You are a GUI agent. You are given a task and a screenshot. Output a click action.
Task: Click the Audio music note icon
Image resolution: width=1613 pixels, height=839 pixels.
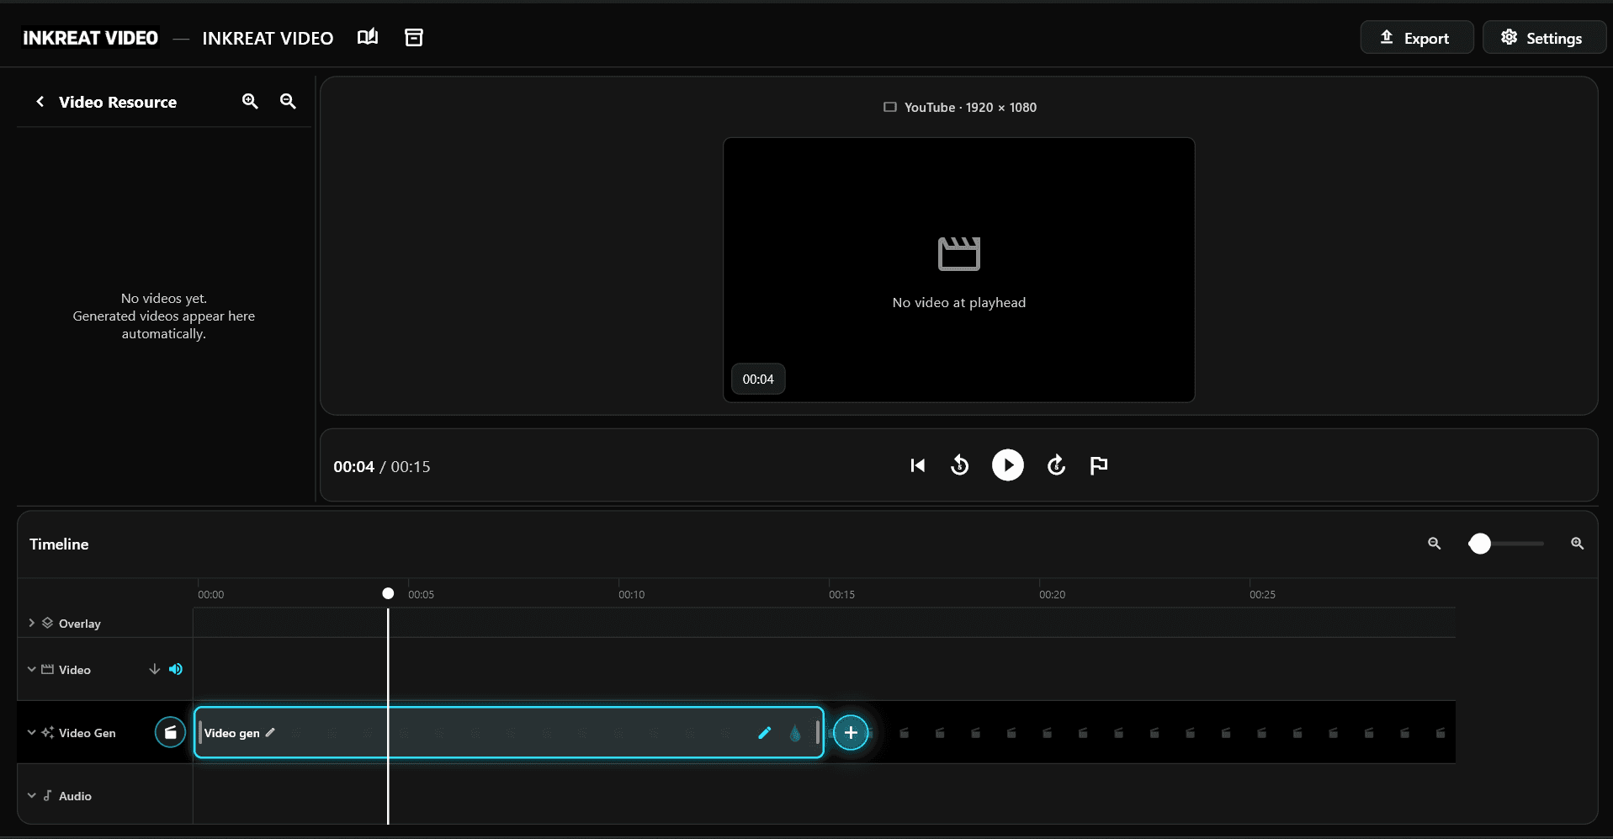click(x=48, y=795)
